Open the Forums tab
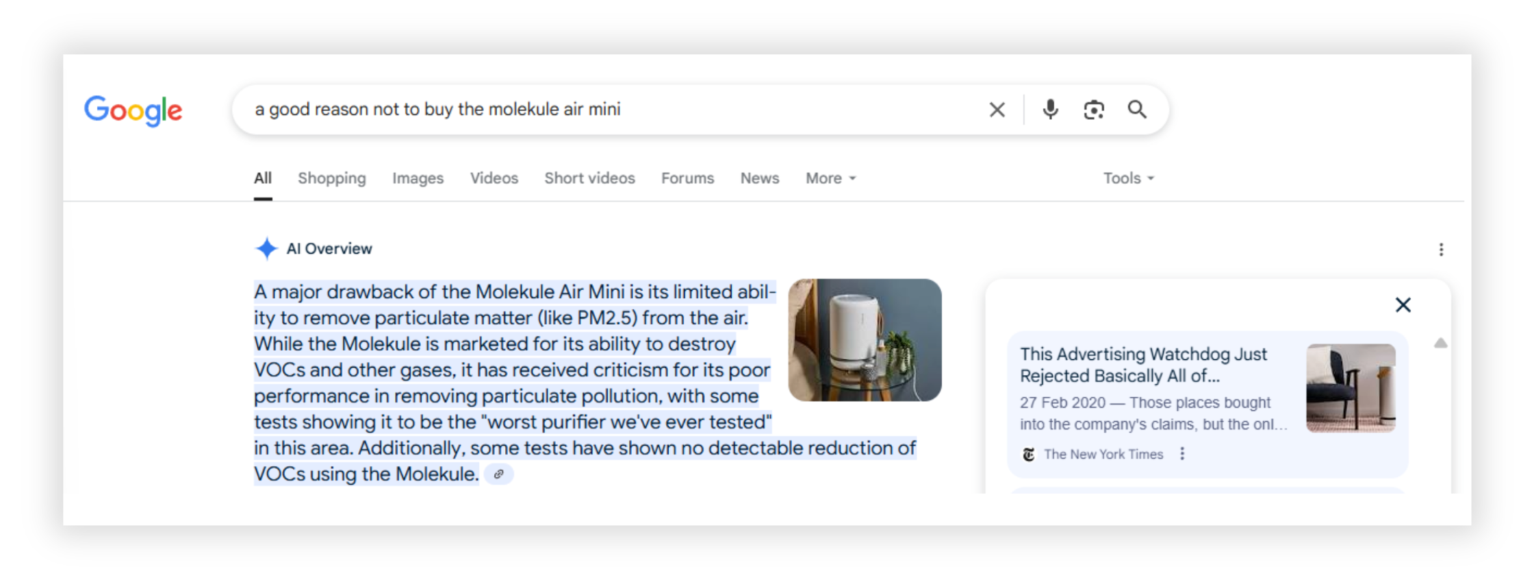 (687, 178)
